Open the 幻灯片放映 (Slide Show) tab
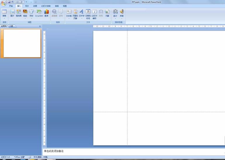 point(46,6)
